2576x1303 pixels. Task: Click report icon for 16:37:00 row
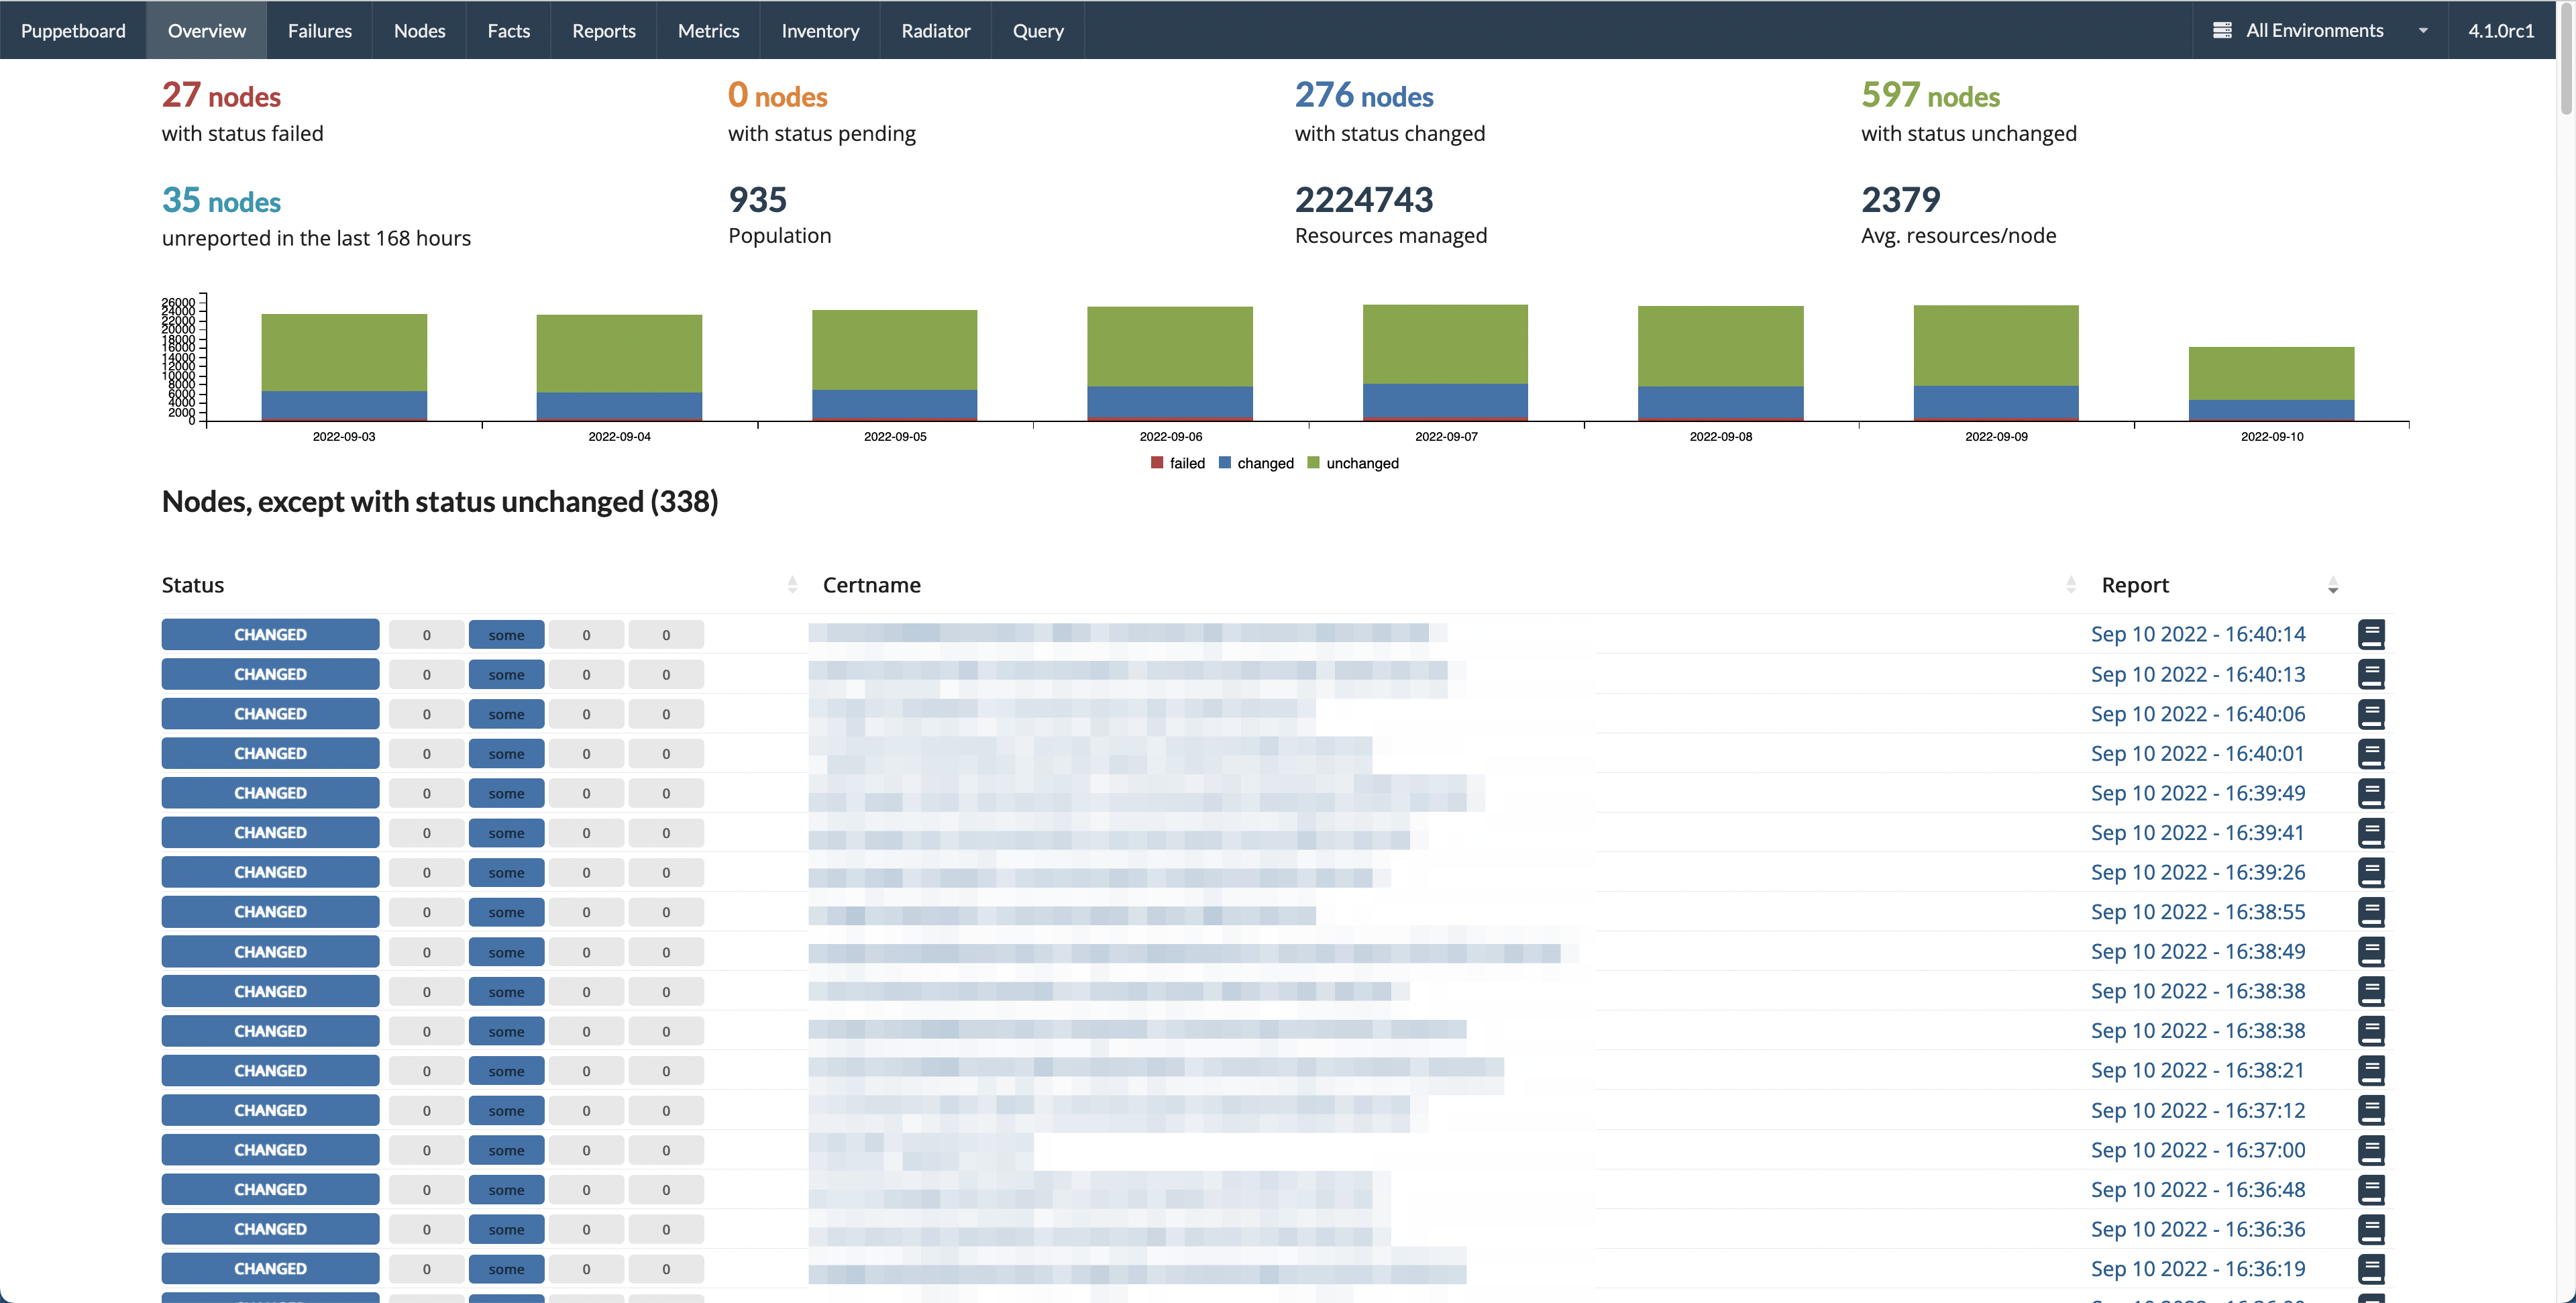[x=2371, y=1150]
